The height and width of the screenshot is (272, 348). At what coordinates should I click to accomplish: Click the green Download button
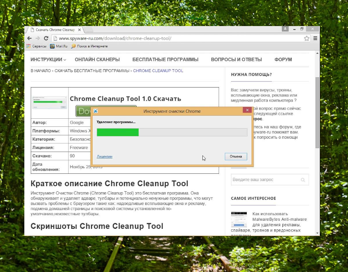[x=83, y=111]
